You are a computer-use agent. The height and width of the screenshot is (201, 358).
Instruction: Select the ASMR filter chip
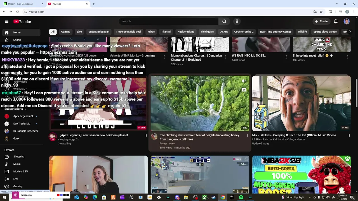click(x=224, y=32)
